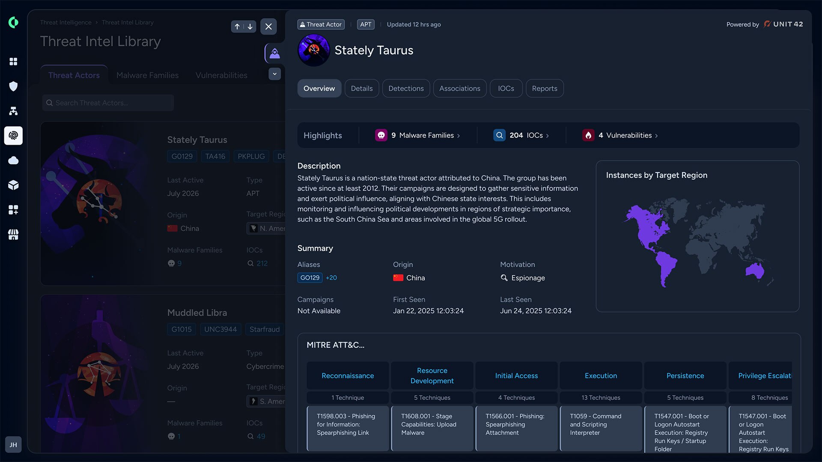Switch to the Associations tab
This screenshot has width=822, height=462.
[460, 88]
